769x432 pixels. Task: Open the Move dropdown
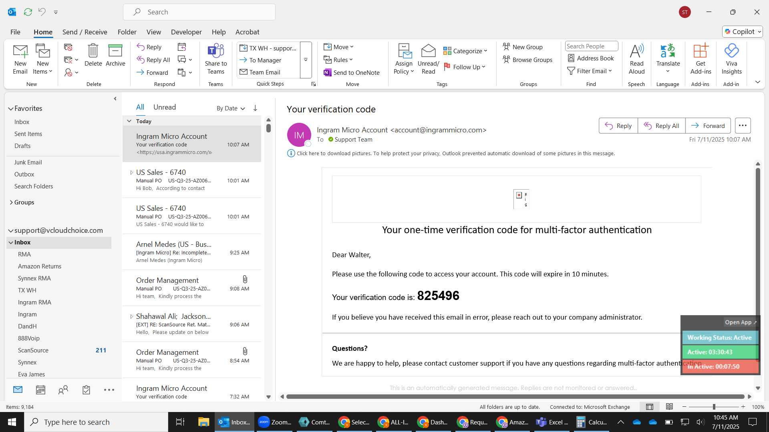click(x=338, y=47)
